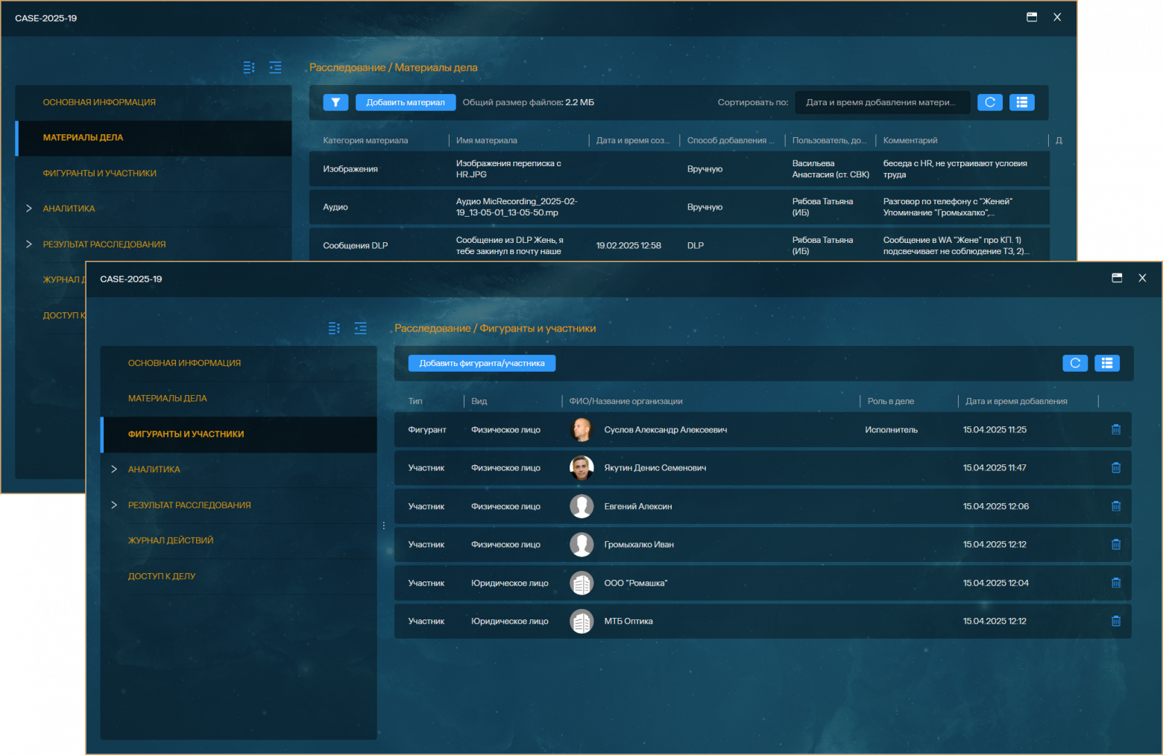The width and height of the screenshot is (1163, 755).
Task: Open Журнал действий in front window
Action: coord(239,540)
